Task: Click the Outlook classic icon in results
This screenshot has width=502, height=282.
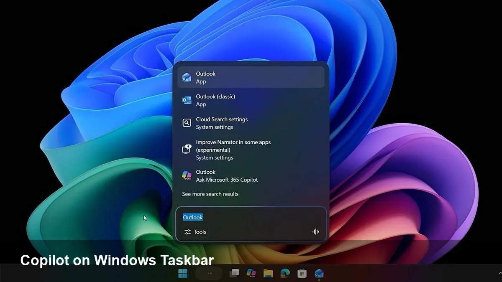Action: coord(187,100)
